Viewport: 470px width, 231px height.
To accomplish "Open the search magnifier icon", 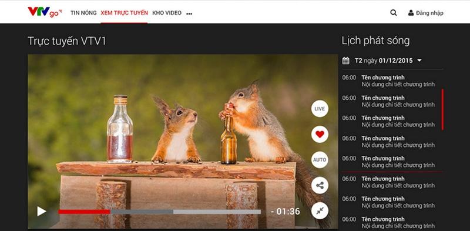I will (x=394, y=12).
